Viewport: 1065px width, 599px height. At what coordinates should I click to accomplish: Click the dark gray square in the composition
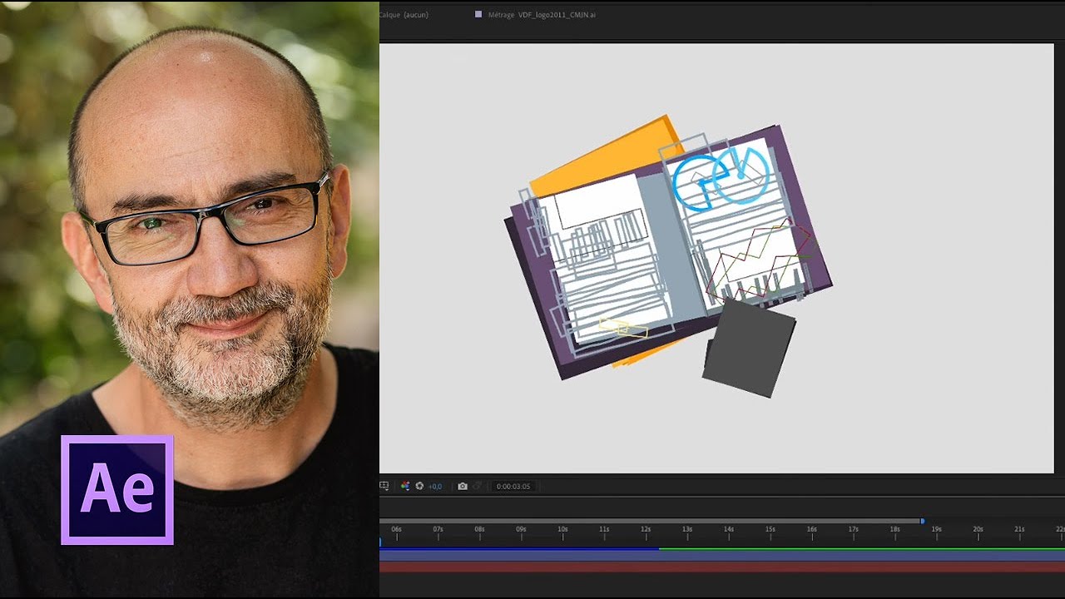(749, 349)
